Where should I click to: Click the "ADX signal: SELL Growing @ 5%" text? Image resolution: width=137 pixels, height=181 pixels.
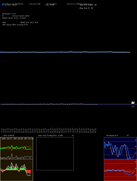coord(15,25)
